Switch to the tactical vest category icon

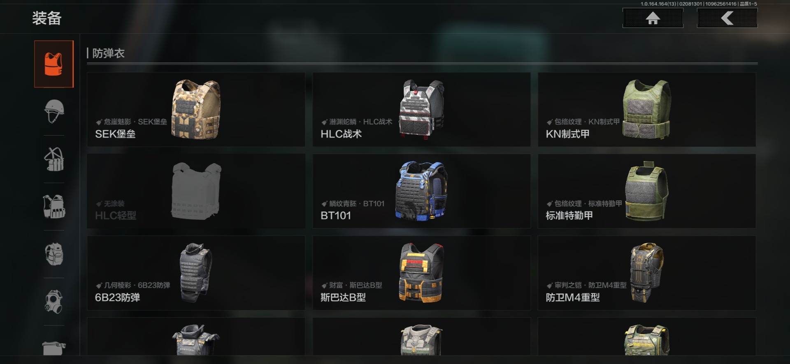pyautogui.click(x=54, y=206)
